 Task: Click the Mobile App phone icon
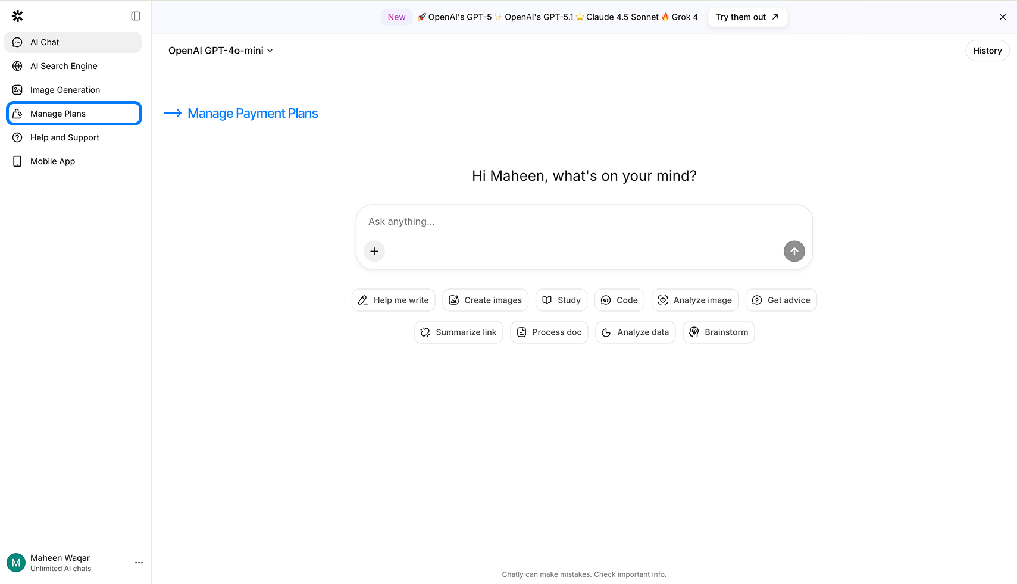tap(17, 161)
